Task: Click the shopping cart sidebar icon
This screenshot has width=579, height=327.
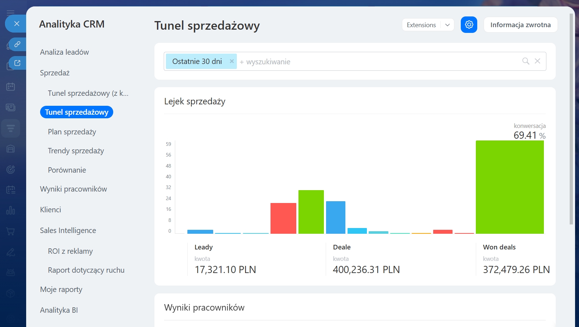Action: tap(11, 231)
